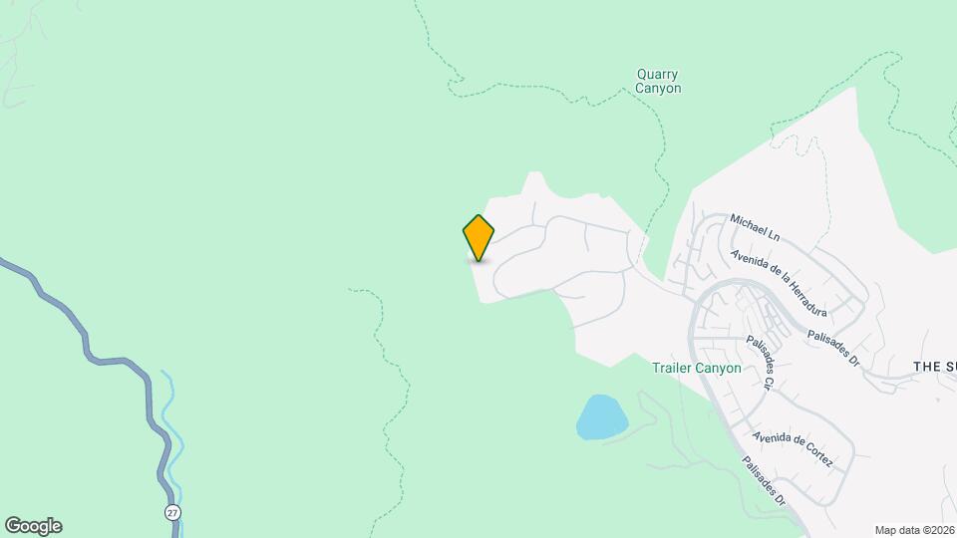Click the partial THE SU neighborhood label

935,367
